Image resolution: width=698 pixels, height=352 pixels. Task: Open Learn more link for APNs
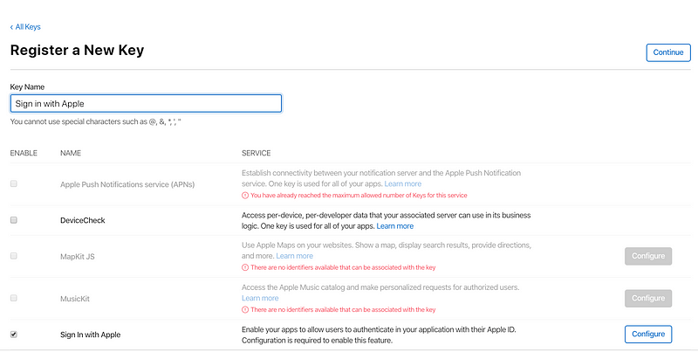point(403,183)
